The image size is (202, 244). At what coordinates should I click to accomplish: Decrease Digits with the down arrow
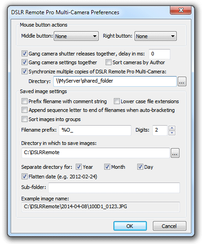172,133
